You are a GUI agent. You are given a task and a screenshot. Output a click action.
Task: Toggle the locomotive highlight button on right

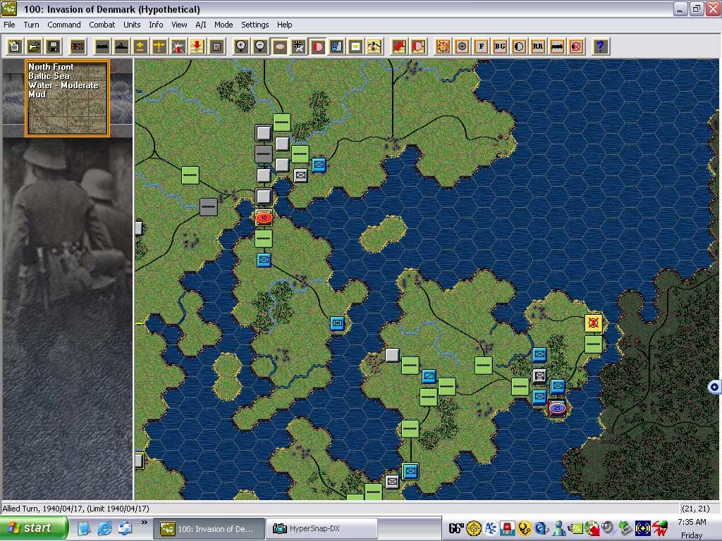tap(557, 46)
